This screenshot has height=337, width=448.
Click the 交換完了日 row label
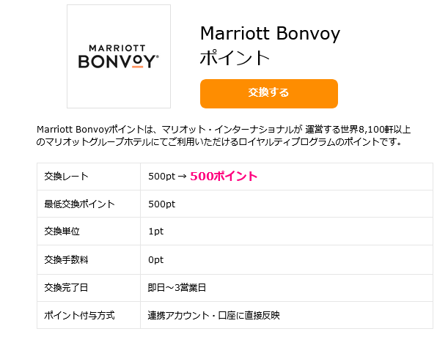66,287
